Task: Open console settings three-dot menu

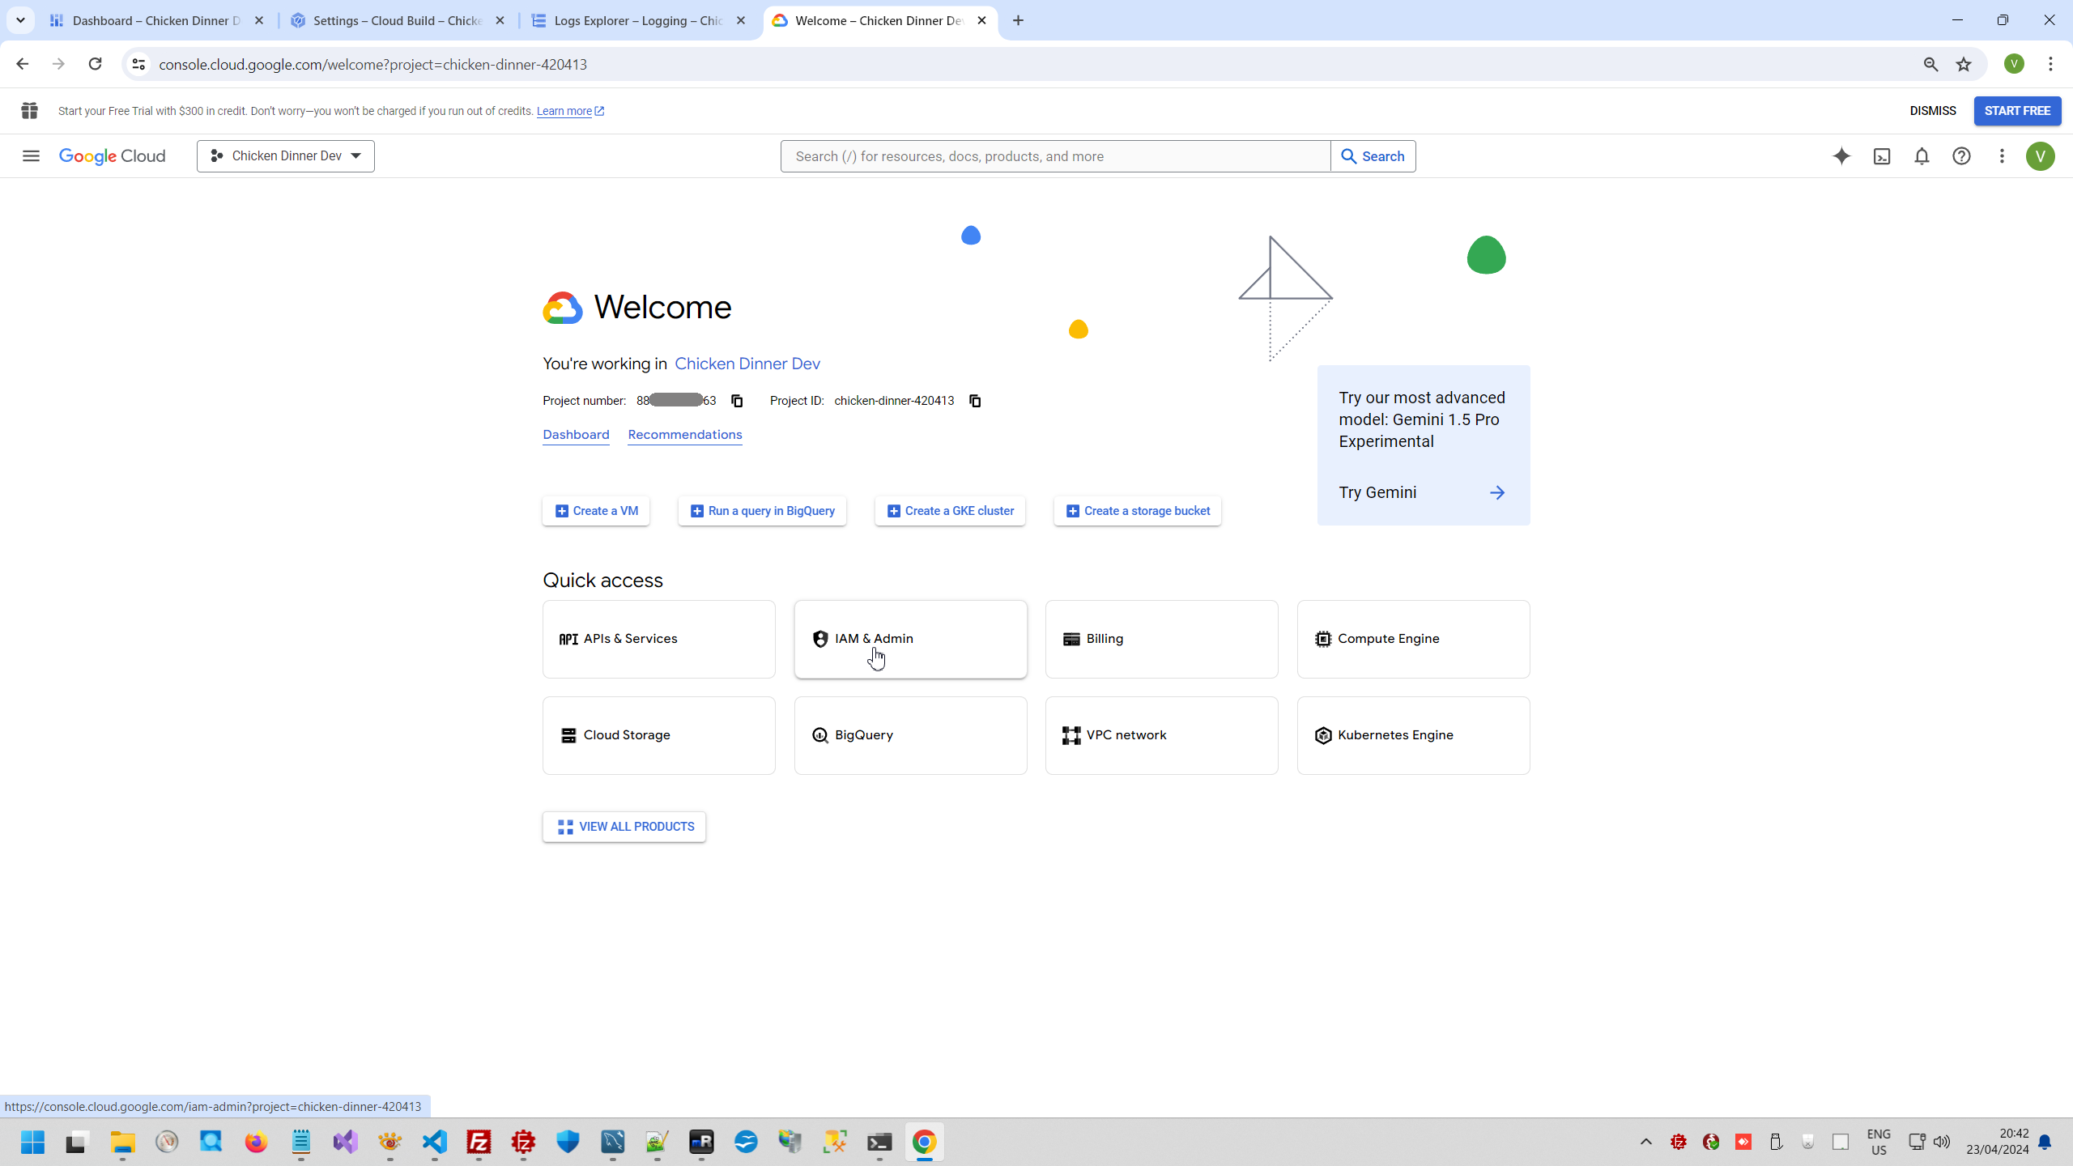Action: [2002, 156]
